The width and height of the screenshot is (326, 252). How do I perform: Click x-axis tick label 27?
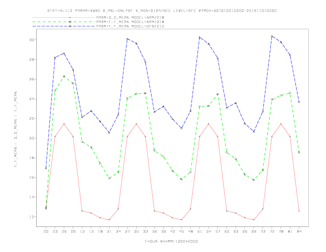point(127,231)
